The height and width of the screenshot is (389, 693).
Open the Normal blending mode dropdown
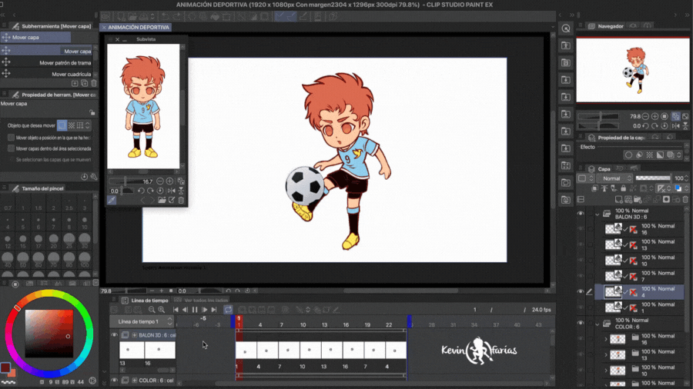coord(614,178)
